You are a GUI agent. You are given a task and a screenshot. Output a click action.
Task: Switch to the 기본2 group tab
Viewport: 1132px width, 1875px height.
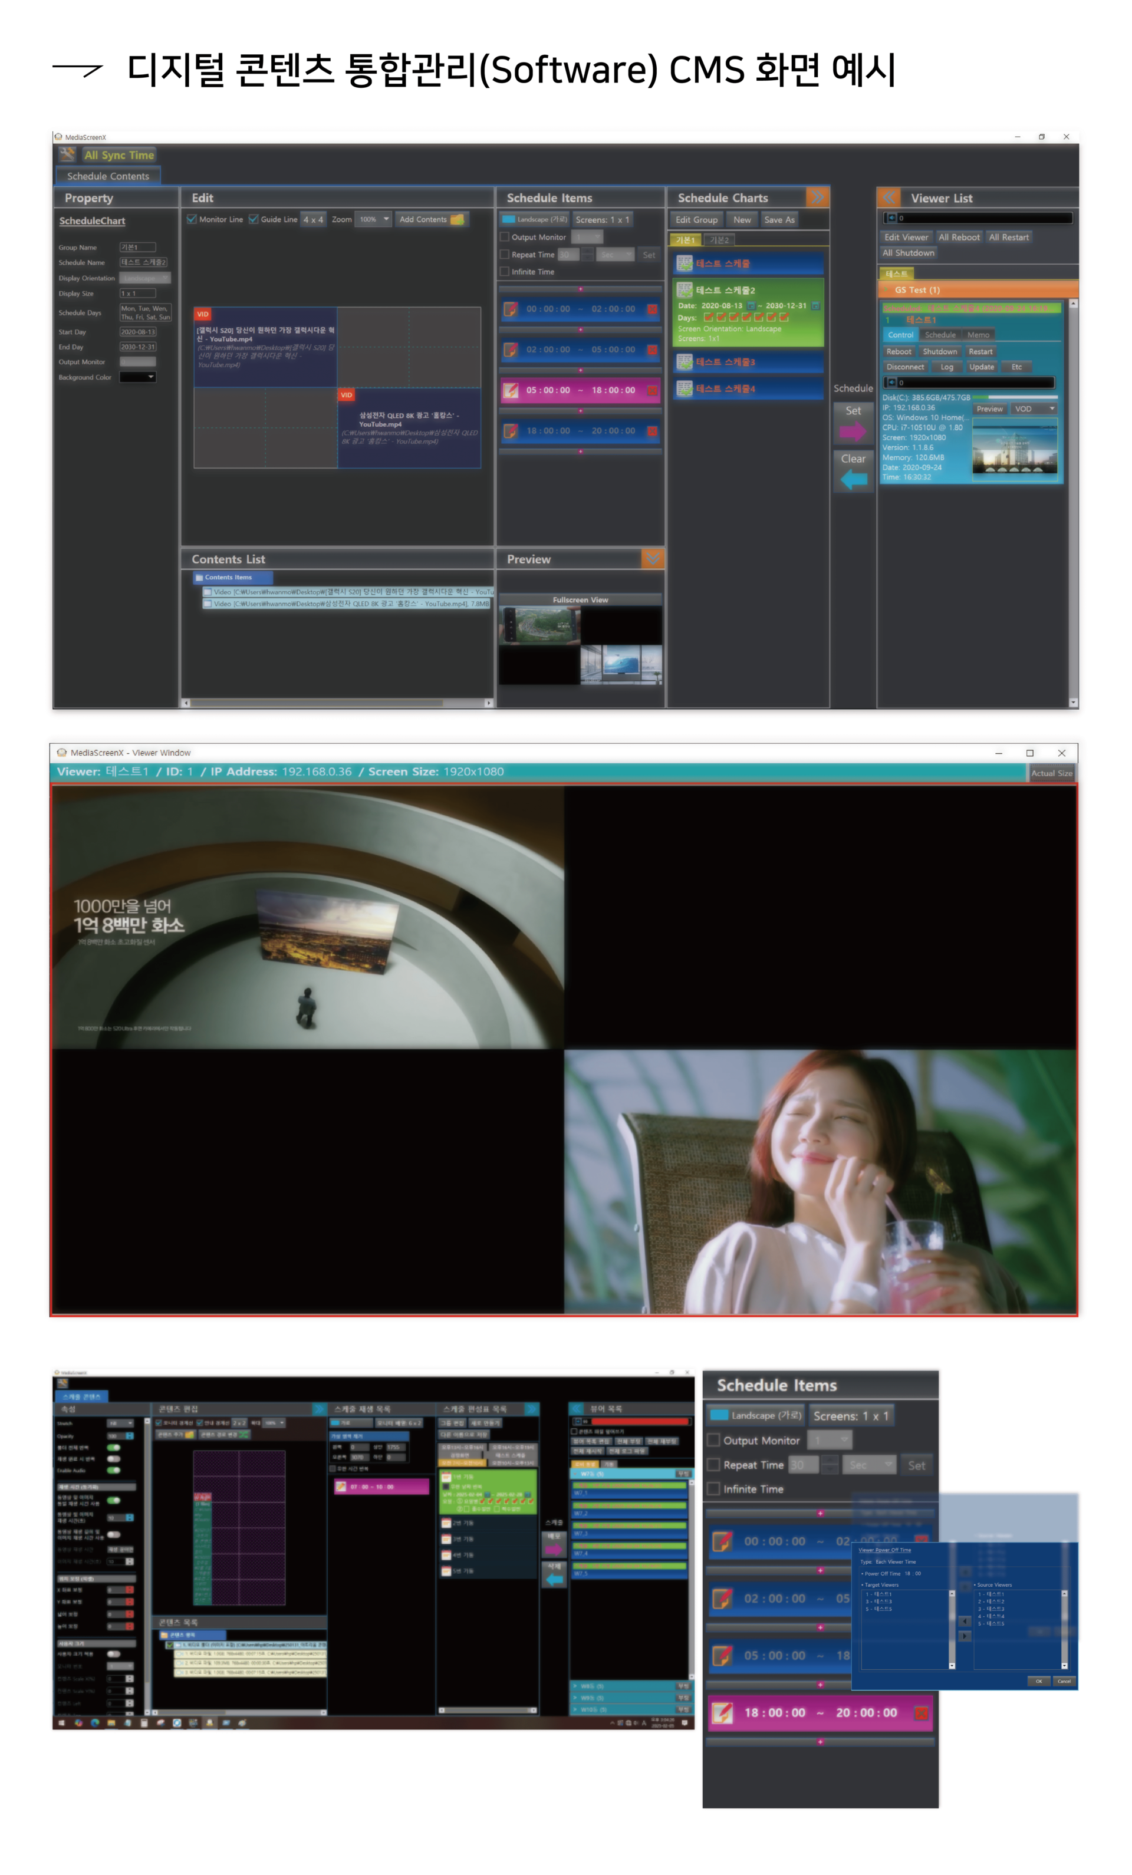[719, 240]
